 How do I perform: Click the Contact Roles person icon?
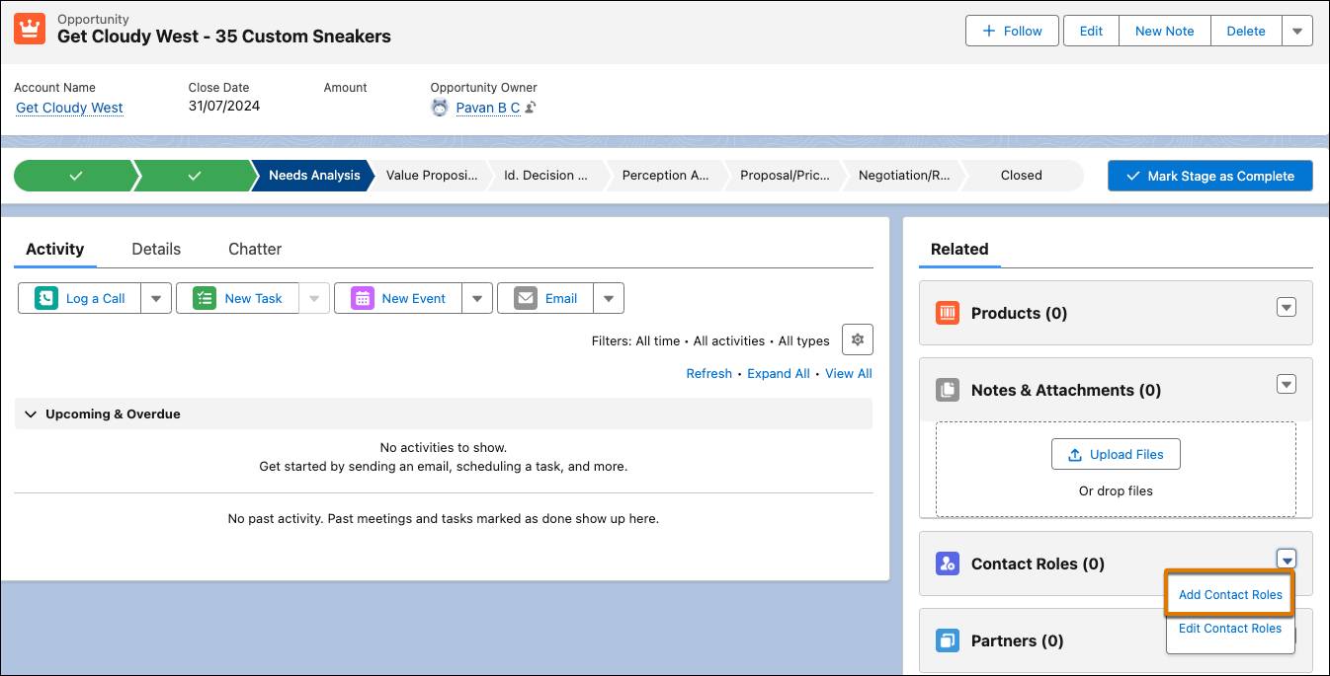coord(948,563)
